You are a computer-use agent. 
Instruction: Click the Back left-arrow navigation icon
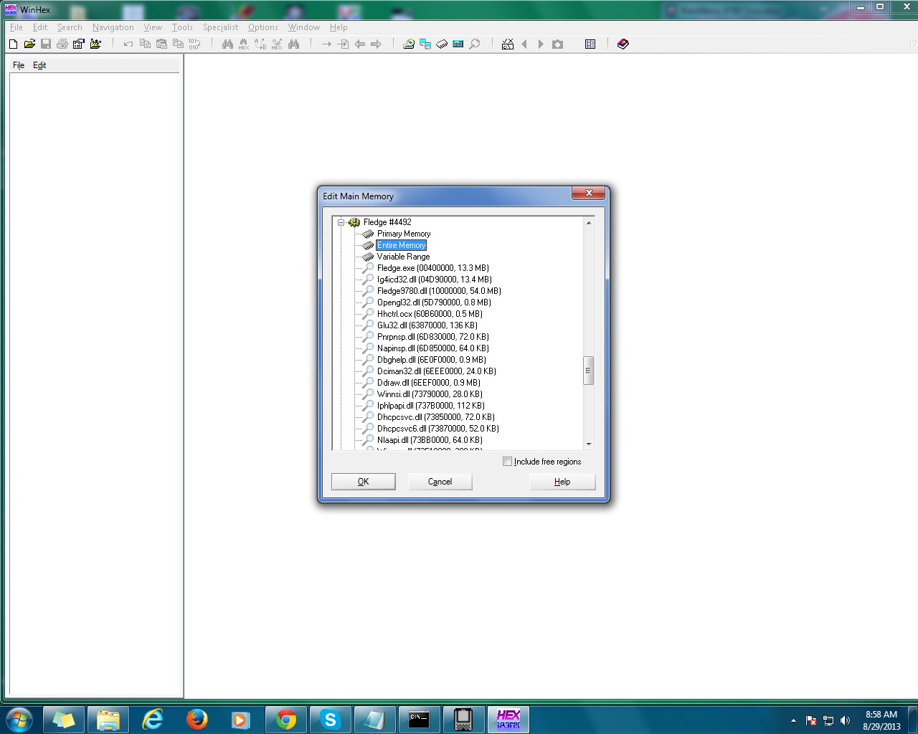click(x=359, y=44)
